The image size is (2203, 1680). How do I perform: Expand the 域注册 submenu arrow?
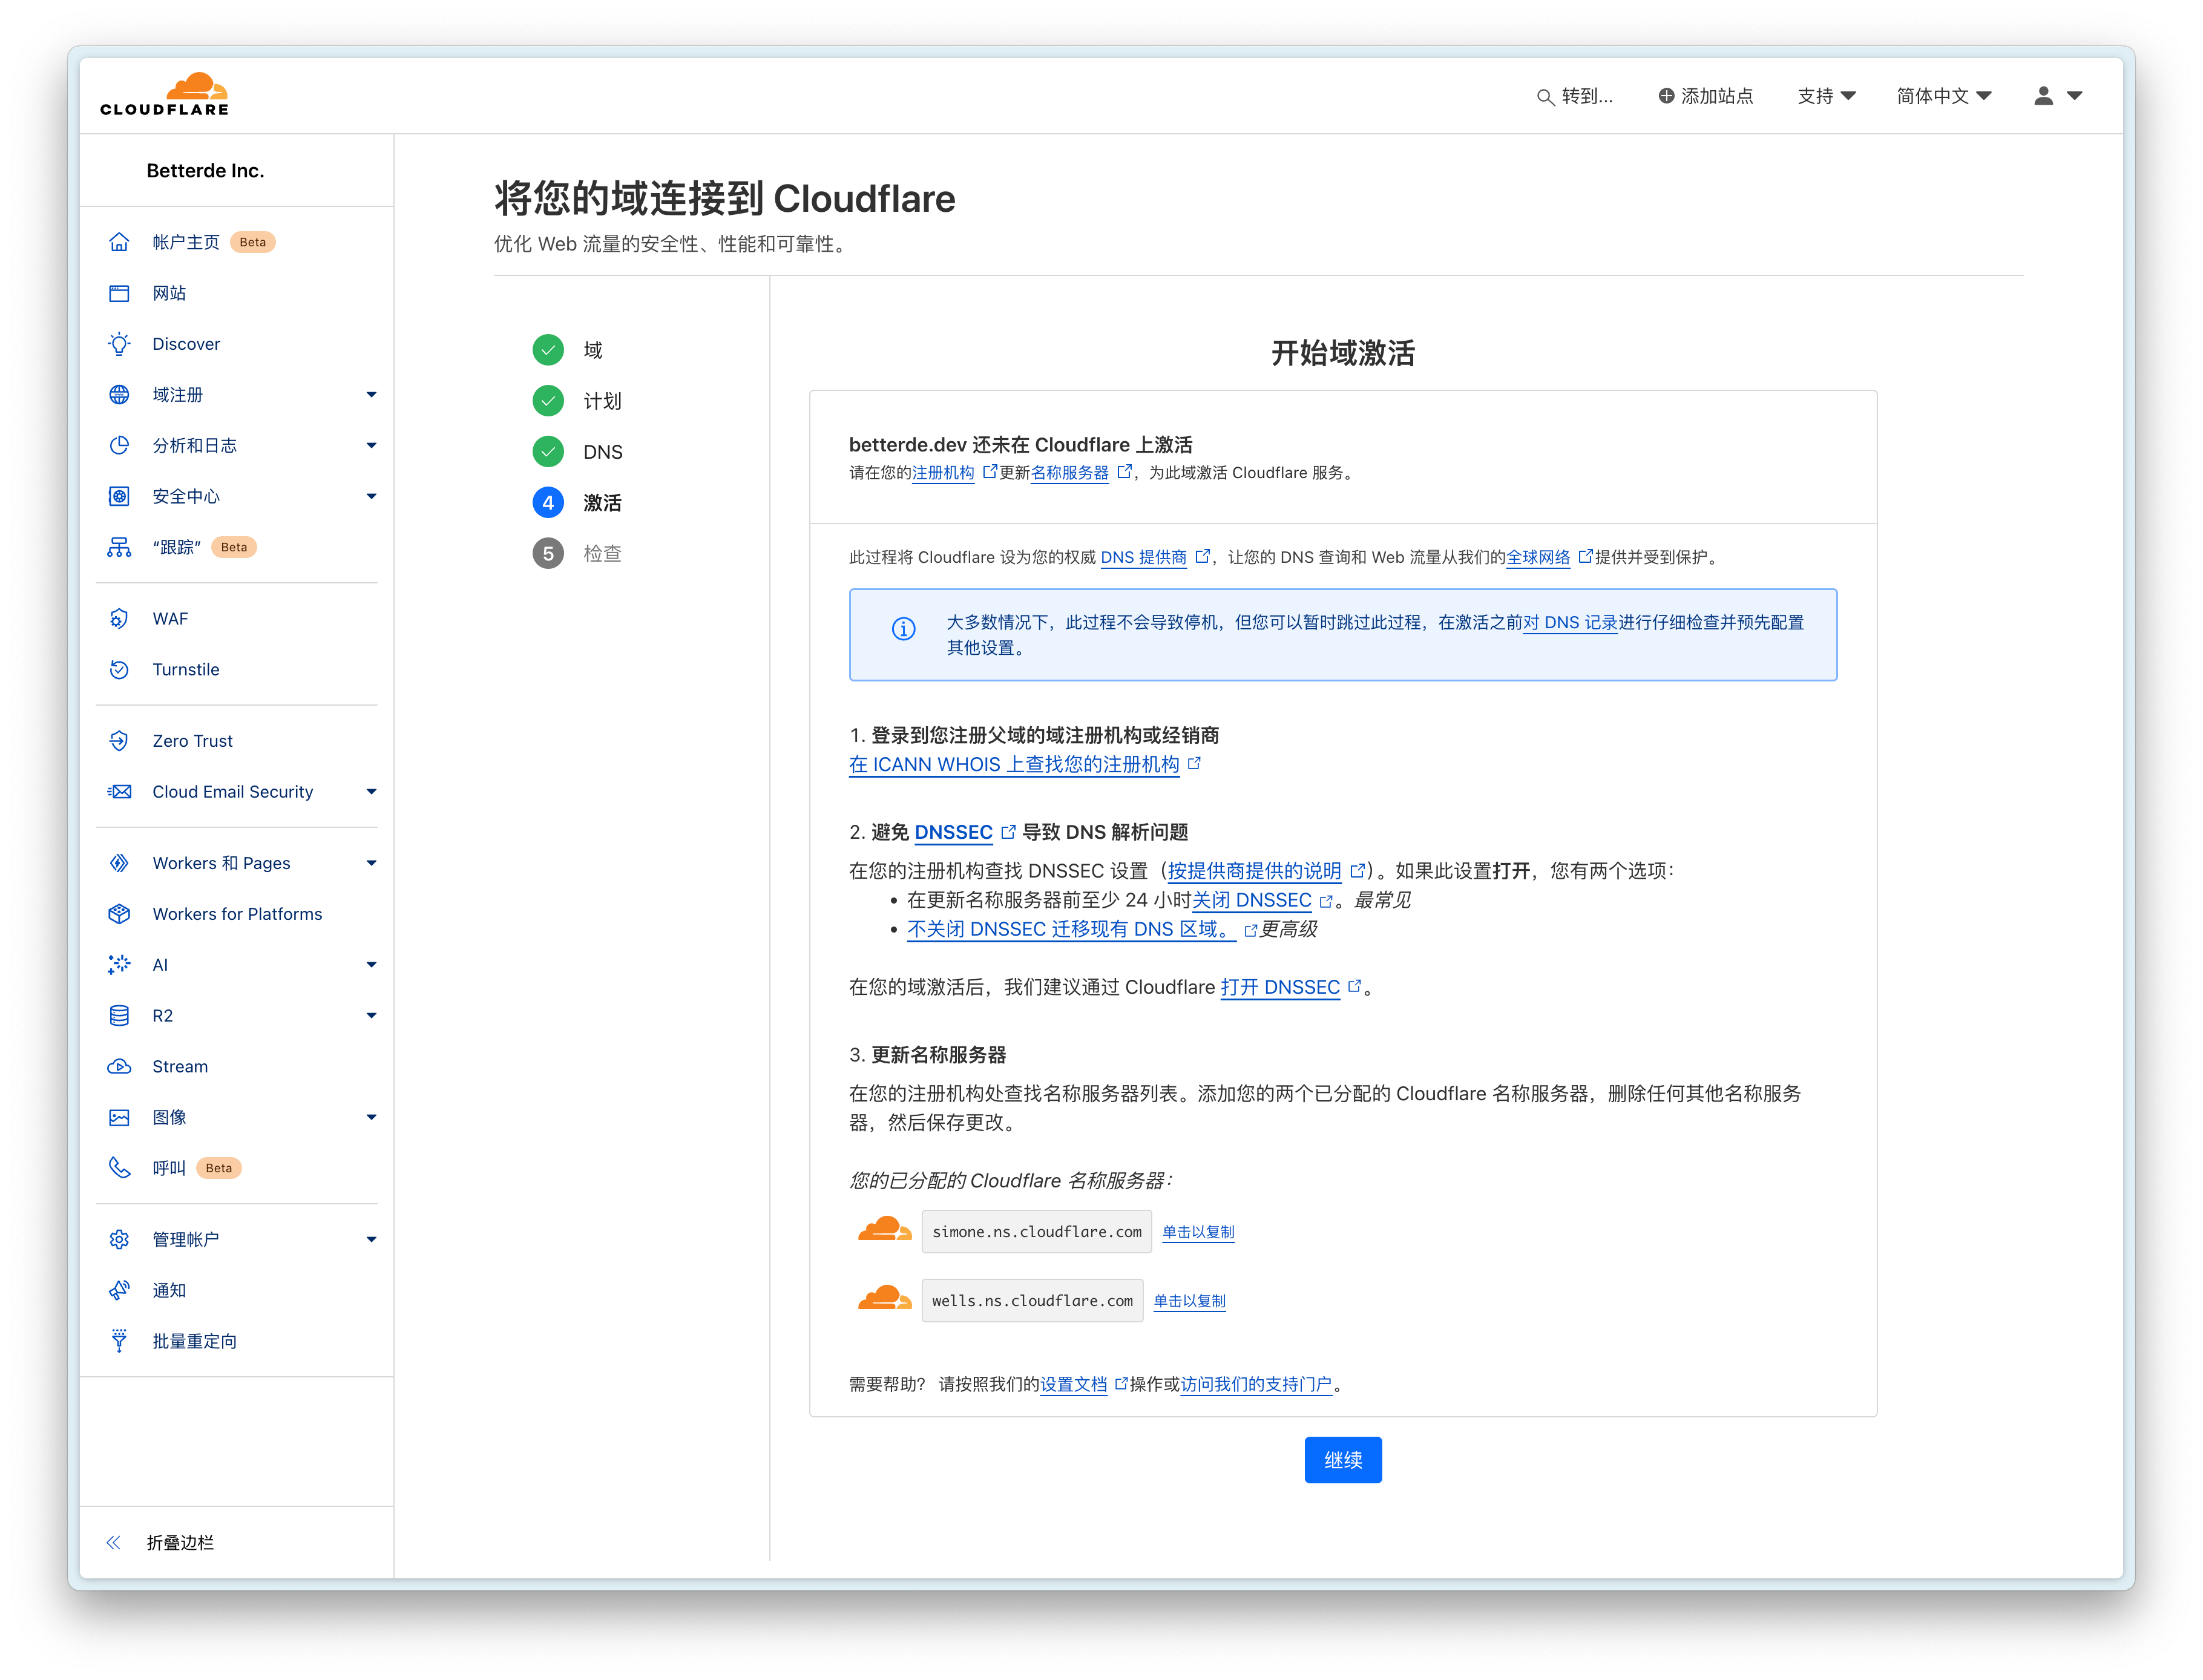point(372,394)
